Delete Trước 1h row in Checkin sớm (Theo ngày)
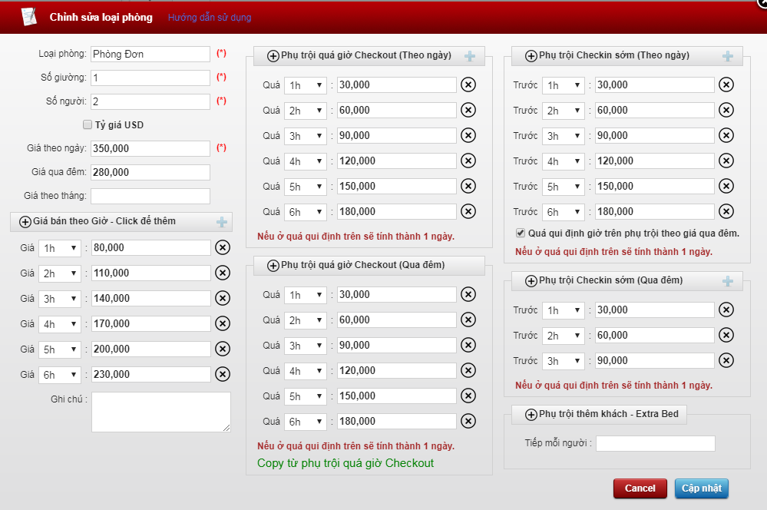The height and width of the screenshot is (510, 767). (x=726, y=84)
